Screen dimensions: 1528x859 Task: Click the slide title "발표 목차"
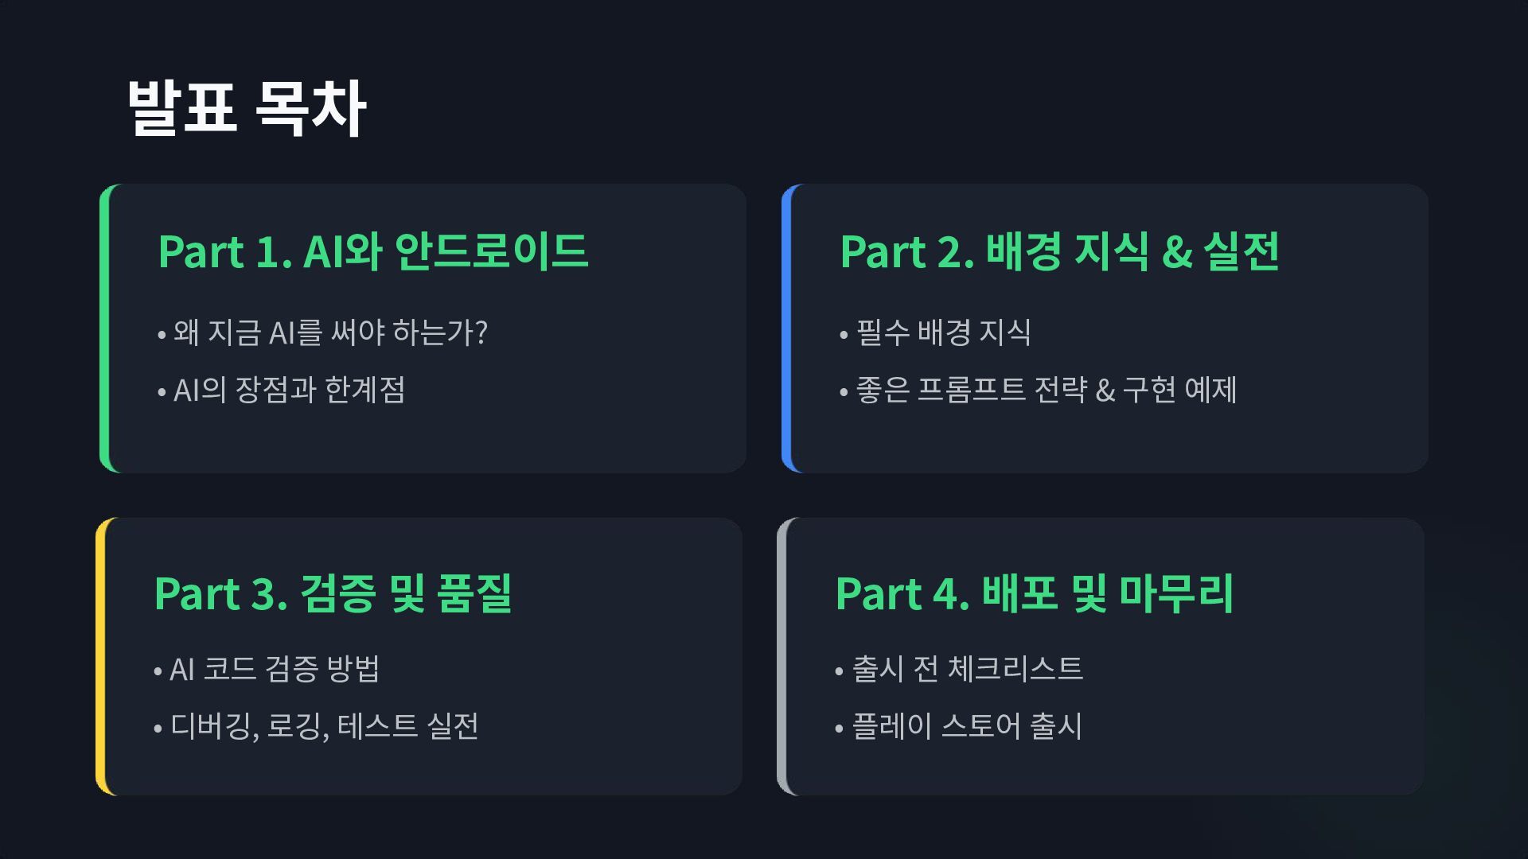tap(246, 108)
